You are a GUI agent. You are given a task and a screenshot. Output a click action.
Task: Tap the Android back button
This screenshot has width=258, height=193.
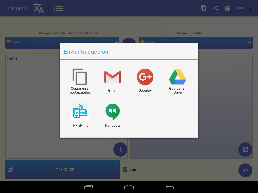click(x=170, y=187)
